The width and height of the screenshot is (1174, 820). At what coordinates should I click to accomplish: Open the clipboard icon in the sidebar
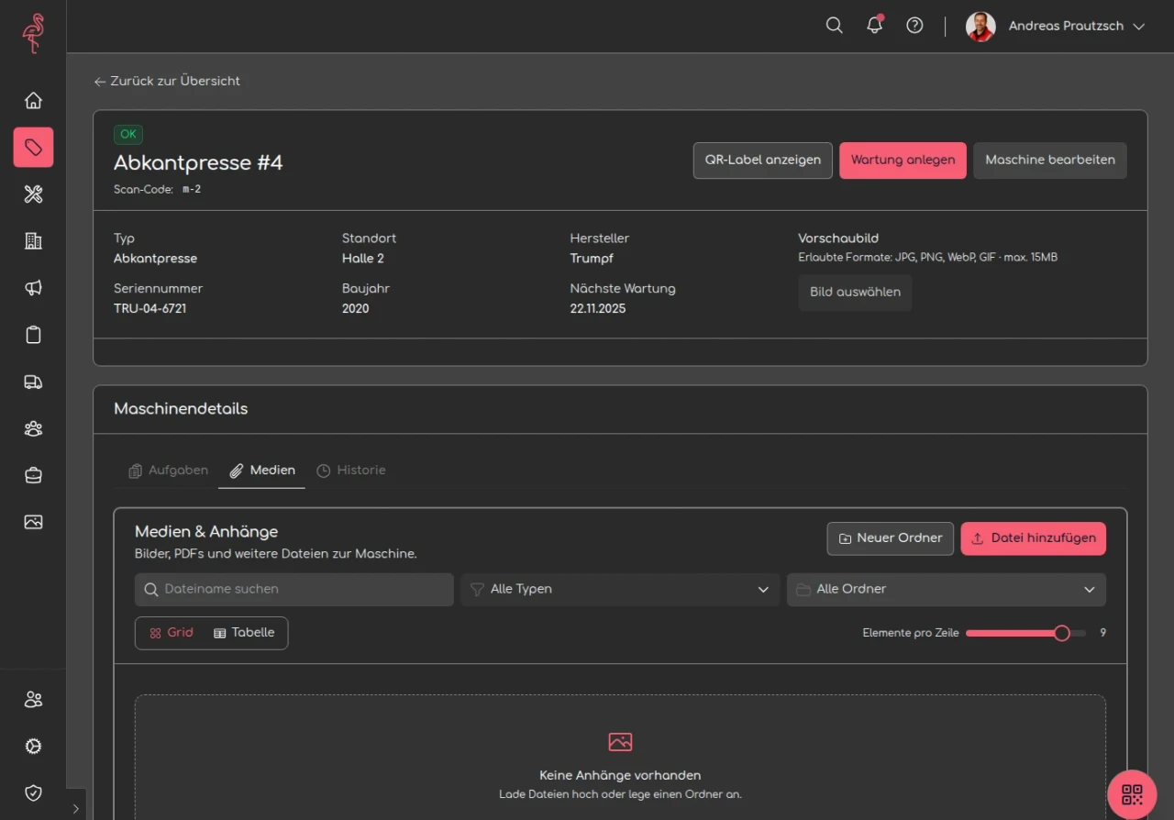pos(33,335)
